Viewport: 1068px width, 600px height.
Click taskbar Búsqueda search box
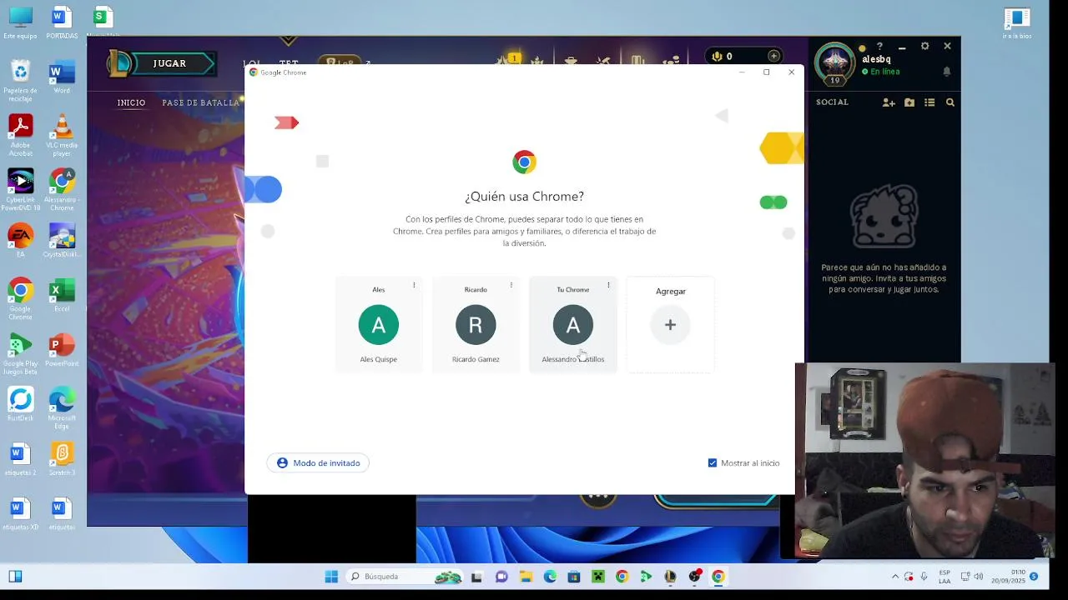(x=403, y=577)
